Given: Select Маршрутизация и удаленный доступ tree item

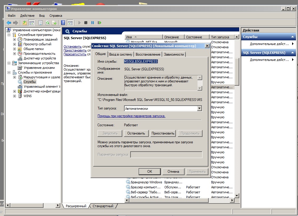Looking at the screenshot, I should click(x=42, y=77).
